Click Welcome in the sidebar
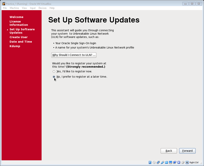The image size is (204, 166). tap(16, 17)
